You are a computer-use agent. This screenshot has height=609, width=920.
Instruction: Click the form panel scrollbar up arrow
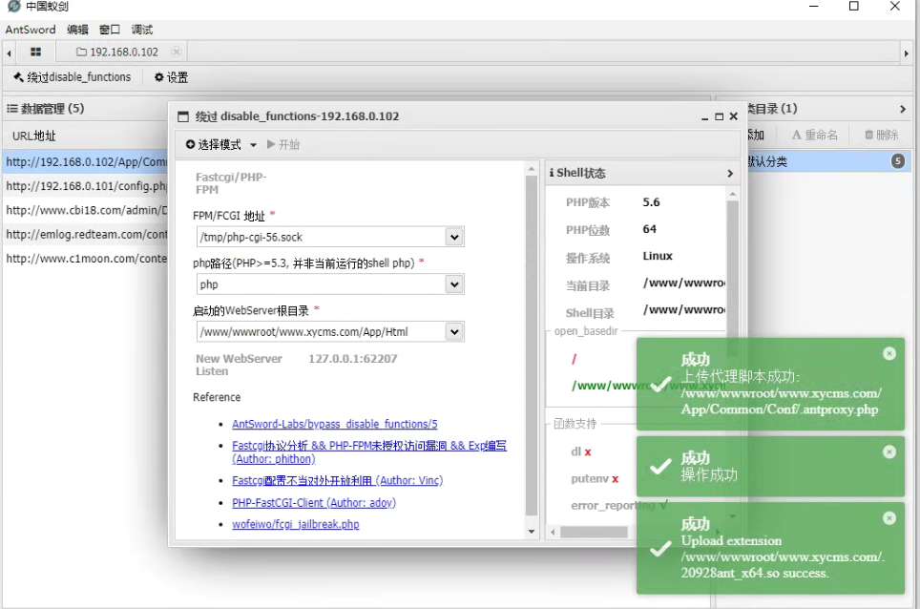[531, 170]
